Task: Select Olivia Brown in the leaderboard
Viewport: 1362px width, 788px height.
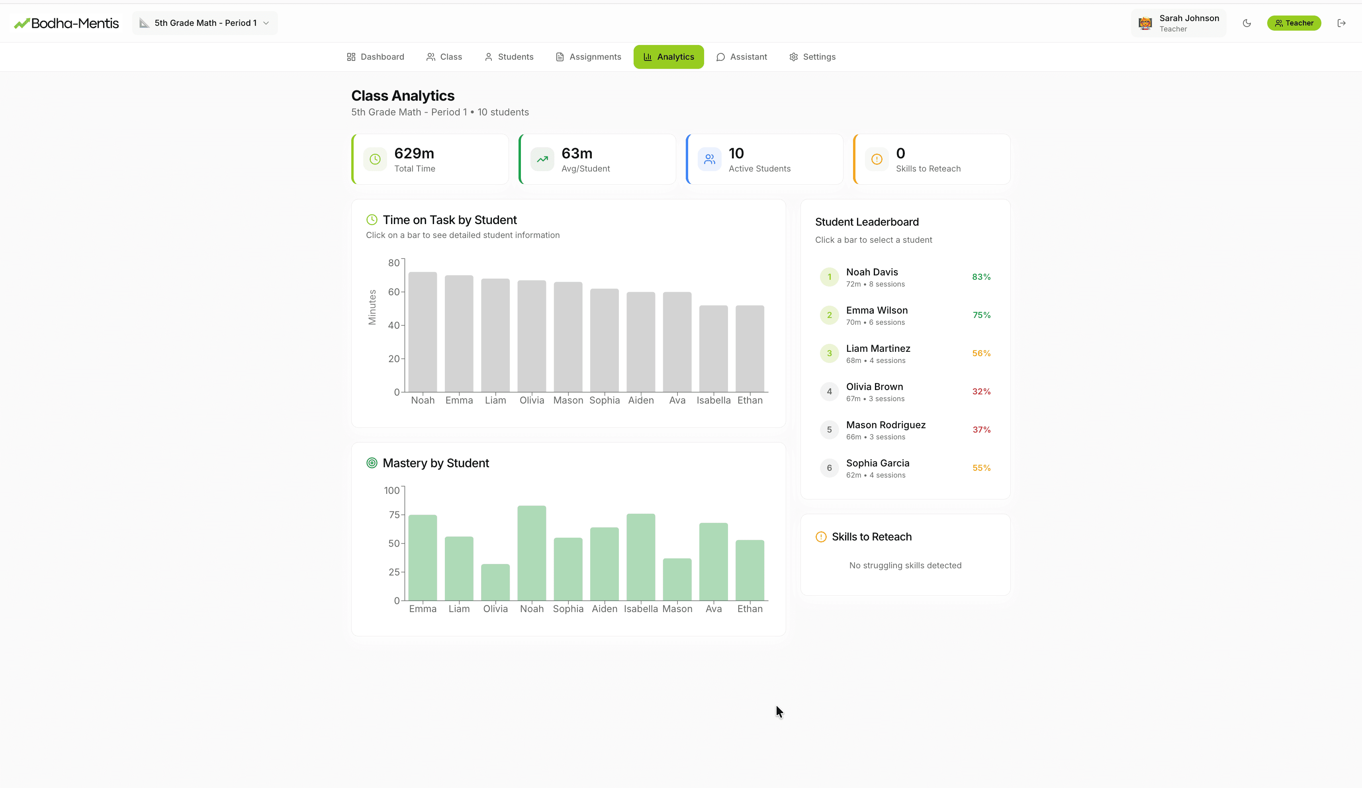Action: point(905,391)
